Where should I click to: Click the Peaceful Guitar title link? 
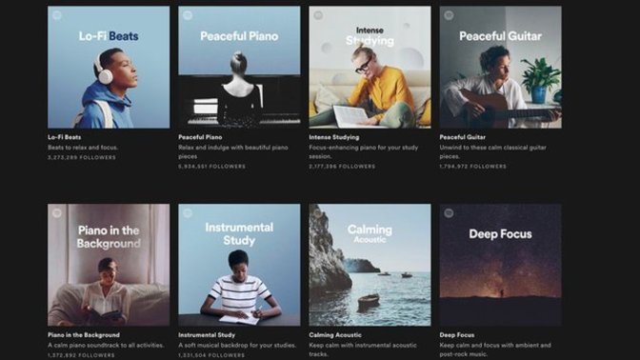(x=463, y=137)
